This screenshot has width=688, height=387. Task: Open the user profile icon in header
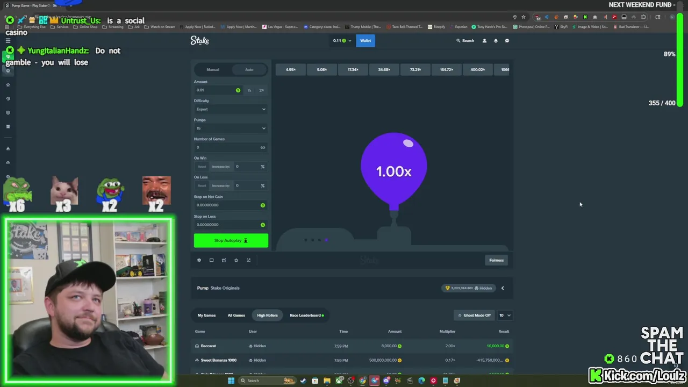[x=484, y=41]
